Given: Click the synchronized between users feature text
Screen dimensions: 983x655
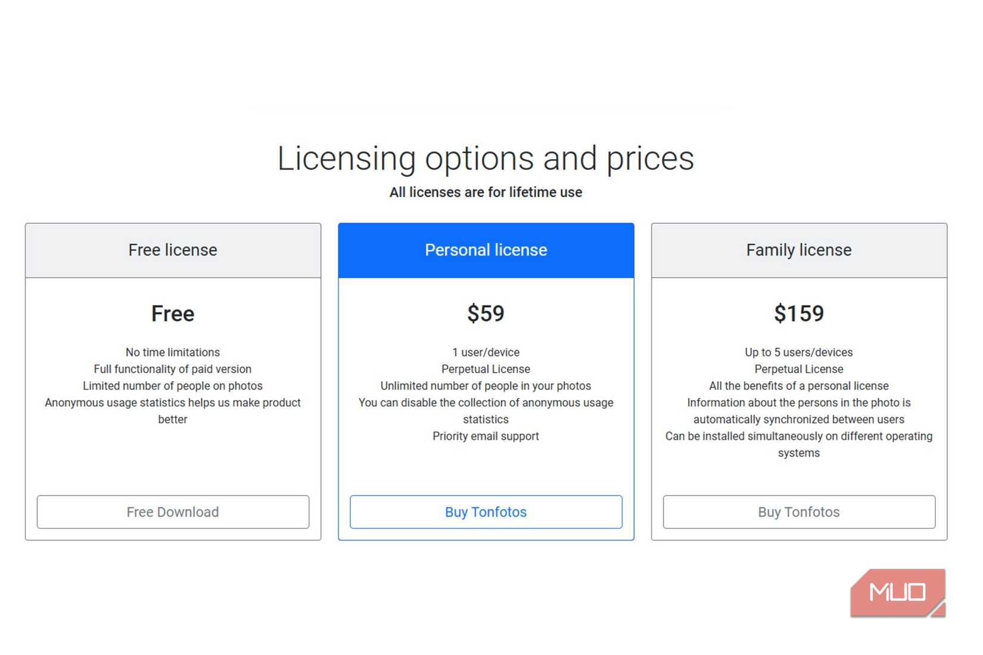Looking at the screenshot, I should 799,419.
